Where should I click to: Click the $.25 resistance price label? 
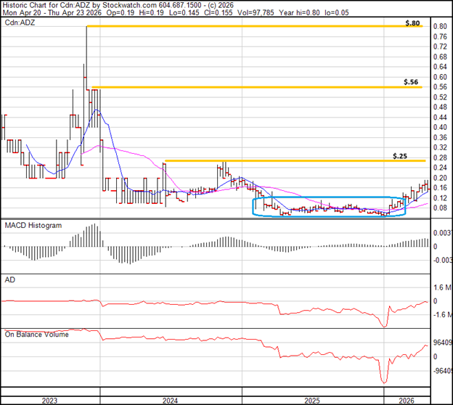[399, 156]
